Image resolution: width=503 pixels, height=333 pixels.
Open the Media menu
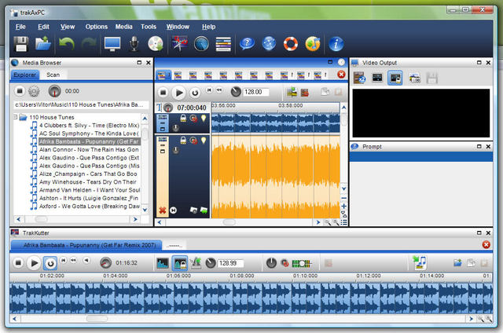(x=123, y=27)
